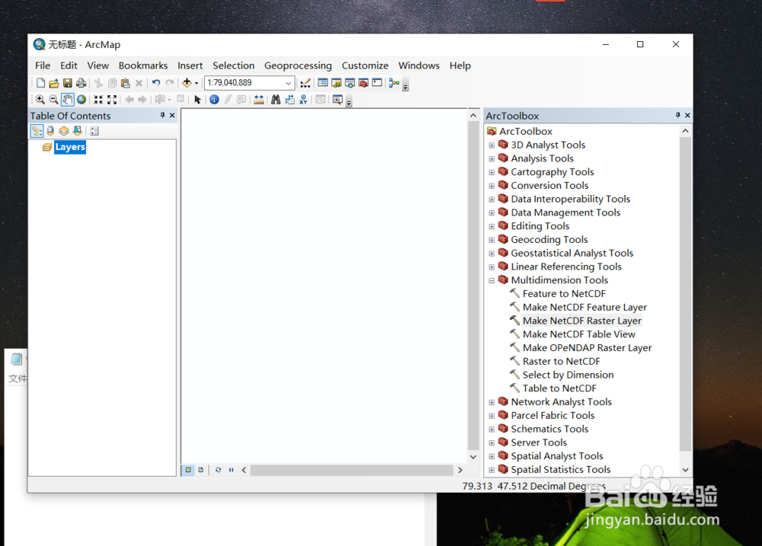Expand the Network Analyst Tools toolbox
This screenshot has height=546, width=762.
(491, 402)
